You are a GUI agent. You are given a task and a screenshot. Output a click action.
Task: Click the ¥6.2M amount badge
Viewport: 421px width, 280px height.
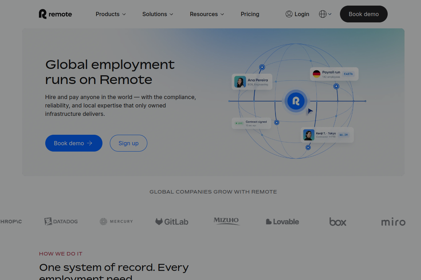pyautogui.click(x=344, y=135)
